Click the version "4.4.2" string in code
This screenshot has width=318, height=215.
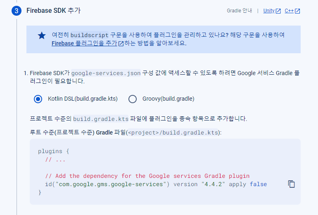(x=213, y=184)
